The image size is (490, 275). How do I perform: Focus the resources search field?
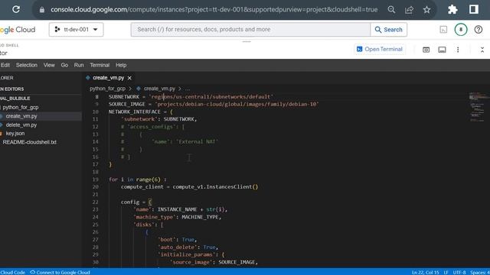click(250, 29)
